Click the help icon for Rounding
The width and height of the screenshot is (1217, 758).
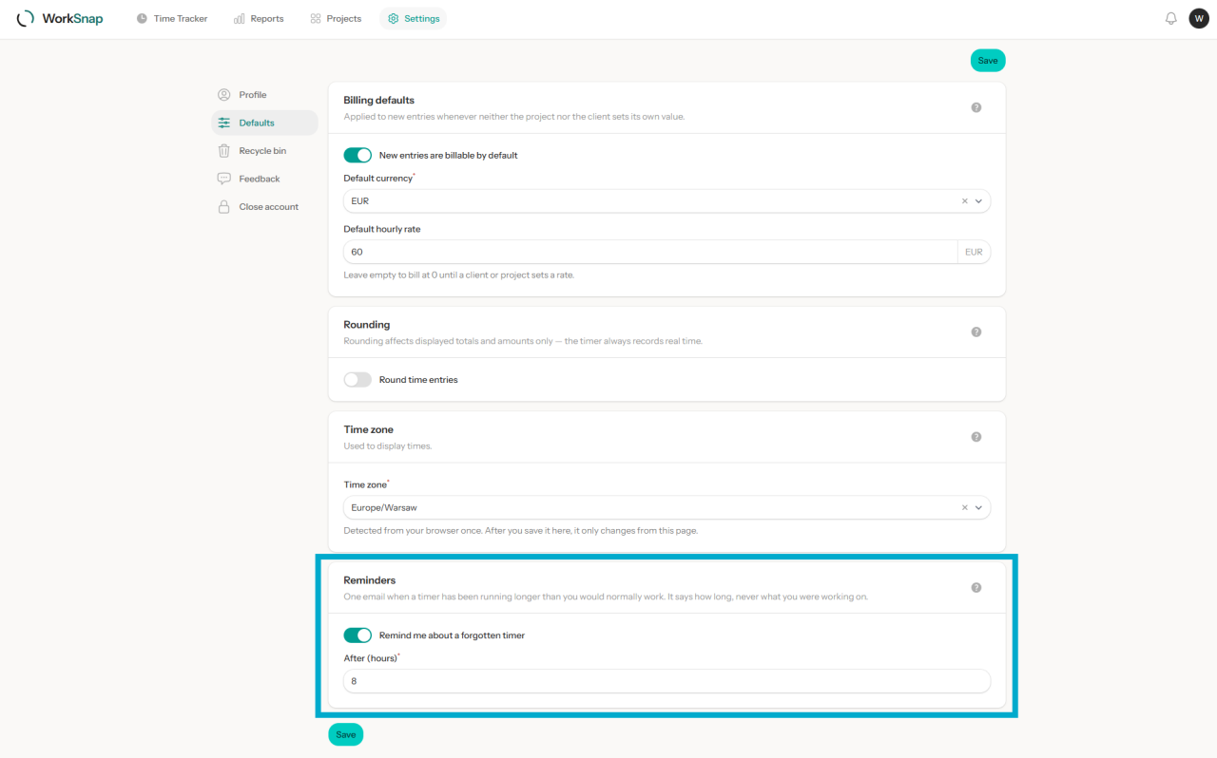pyautogui.click(x=976, y=332)
